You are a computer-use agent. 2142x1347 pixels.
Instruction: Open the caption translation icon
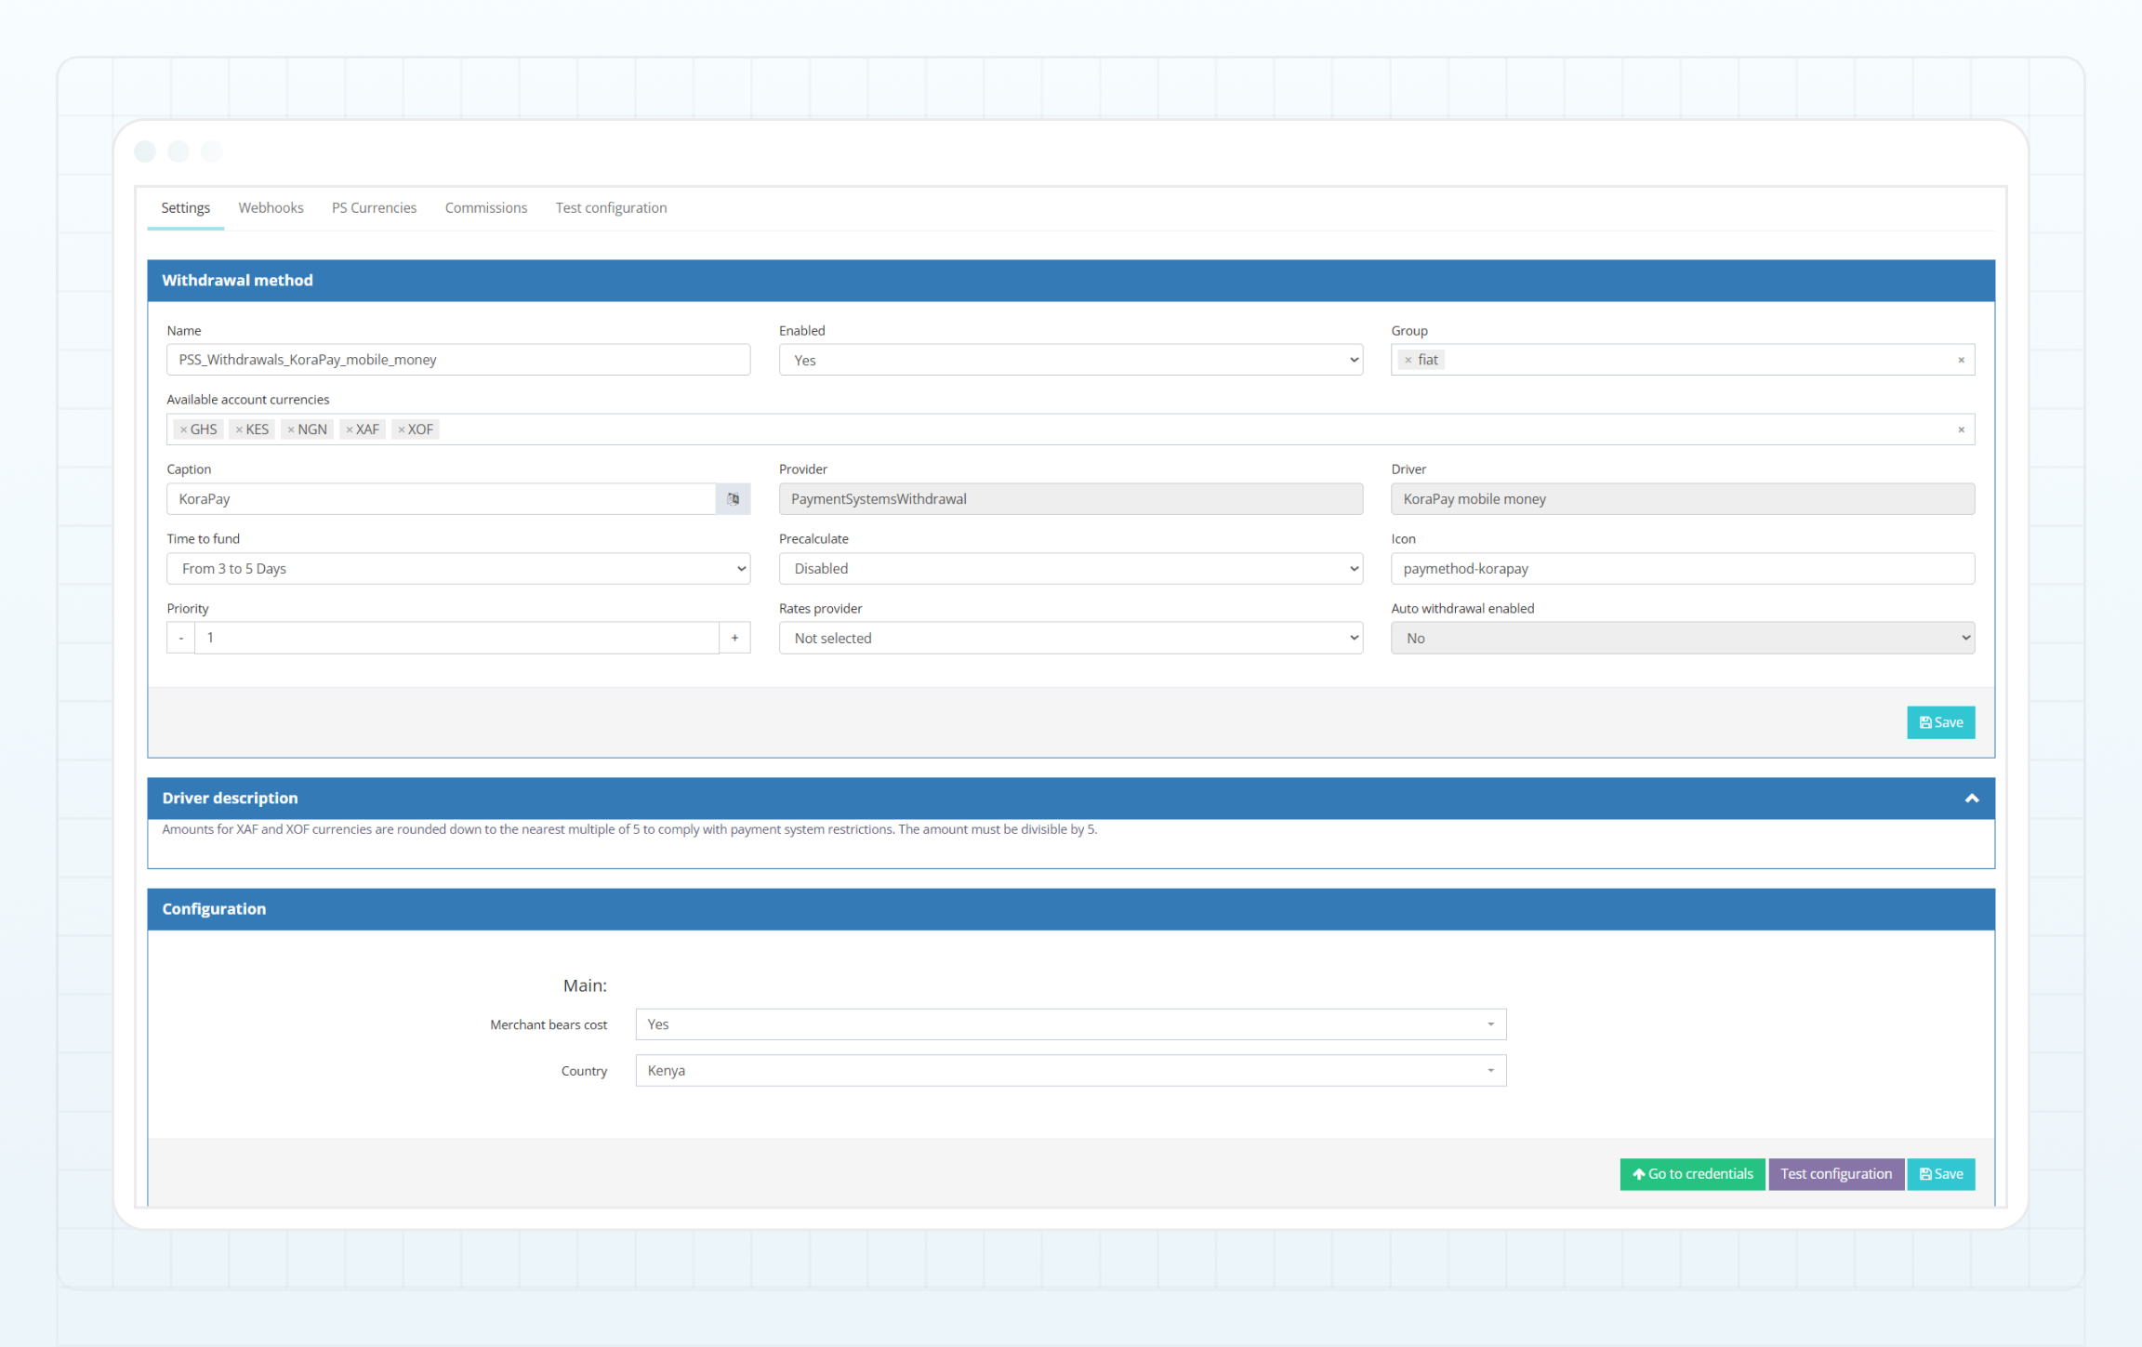tap(733, 498)
